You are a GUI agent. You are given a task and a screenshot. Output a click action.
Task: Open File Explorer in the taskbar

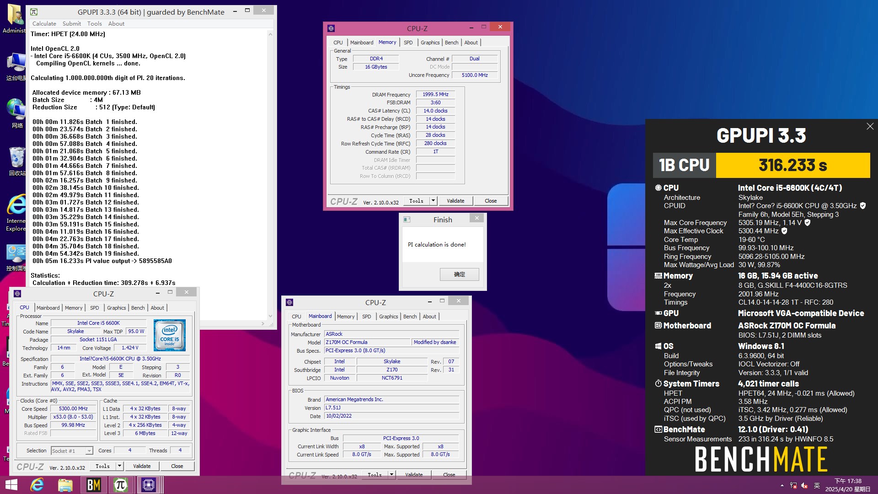(x=65, y=485)
